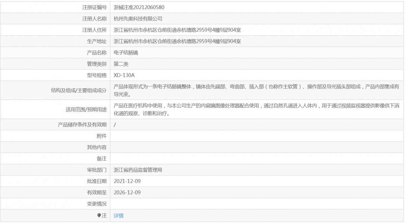Click the 注册人住所 address value
This screenshot has height=223, width=405.
[177, 30]
